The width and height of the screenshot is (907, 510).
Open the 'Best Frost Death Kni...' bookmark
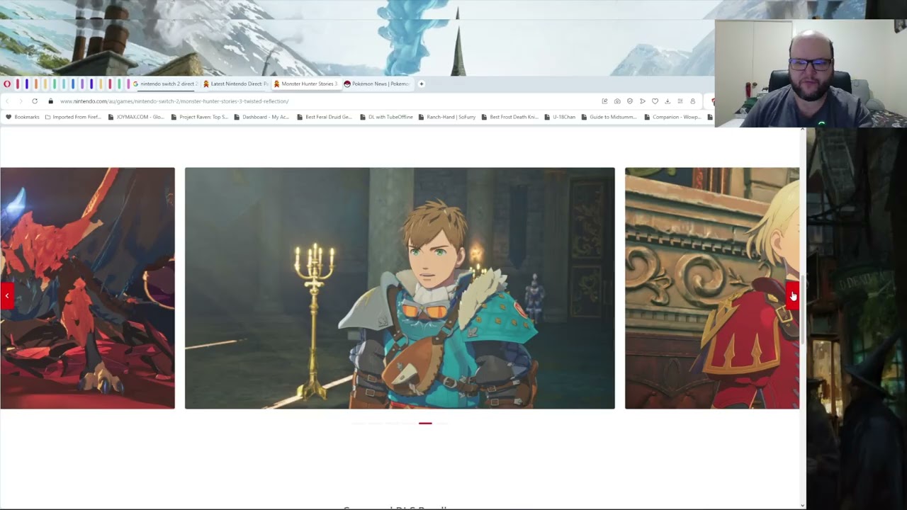coord(510,117)
